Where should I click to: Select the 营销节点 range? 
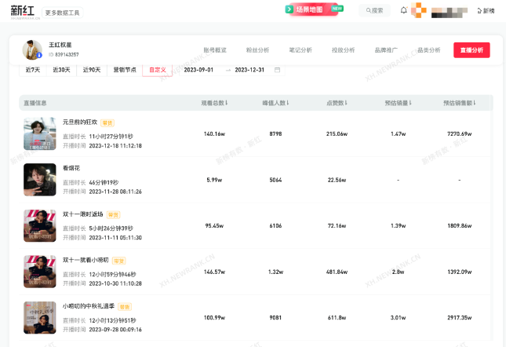(125, 70)
